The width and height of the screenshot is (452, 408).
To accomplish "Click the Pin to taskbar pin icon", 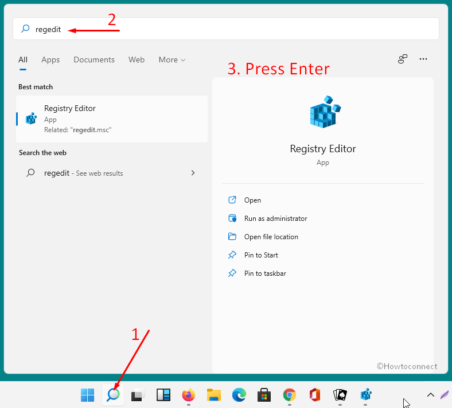I will click(232, 273).
